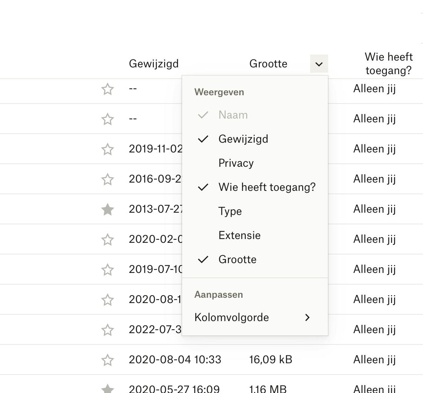Unstar the file modified 2020-05-27 16:09
The image size is (423, 393).
pyautogui.click(x=108, y=388)
